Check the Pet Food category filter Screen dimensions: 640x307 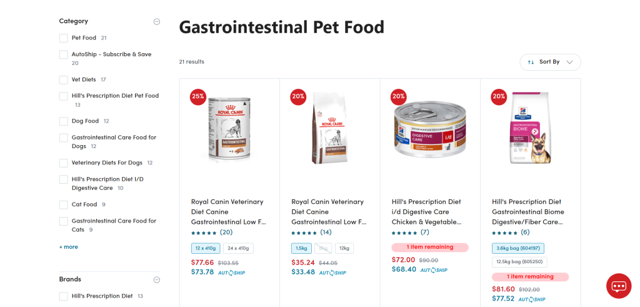coord(64,38)
